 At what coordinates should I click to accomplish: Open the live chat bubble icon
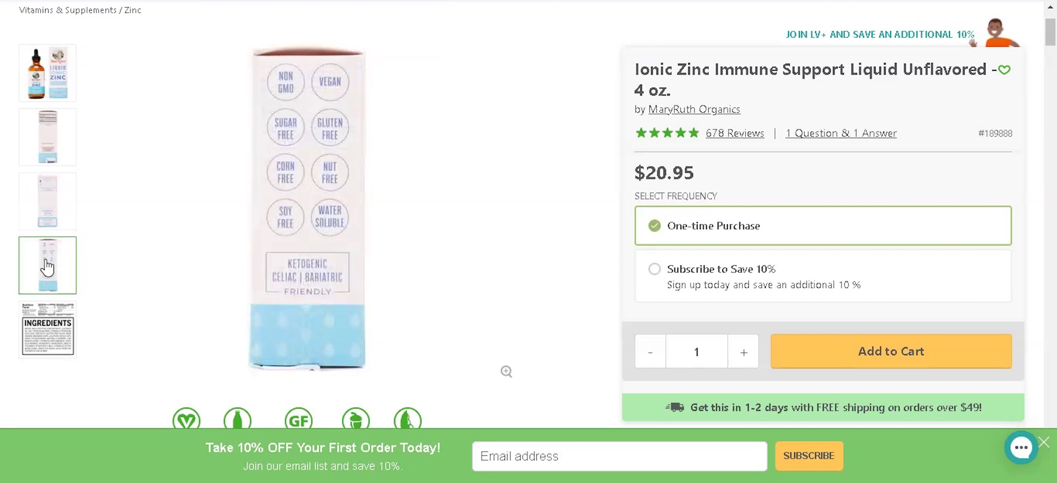pyautogui.click(x=1021, y=447)
